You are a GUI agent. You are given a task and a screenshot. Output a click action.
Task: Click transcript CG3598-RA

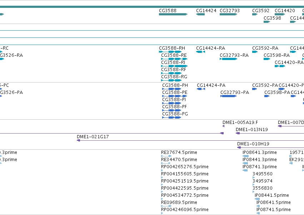(267, 59)
